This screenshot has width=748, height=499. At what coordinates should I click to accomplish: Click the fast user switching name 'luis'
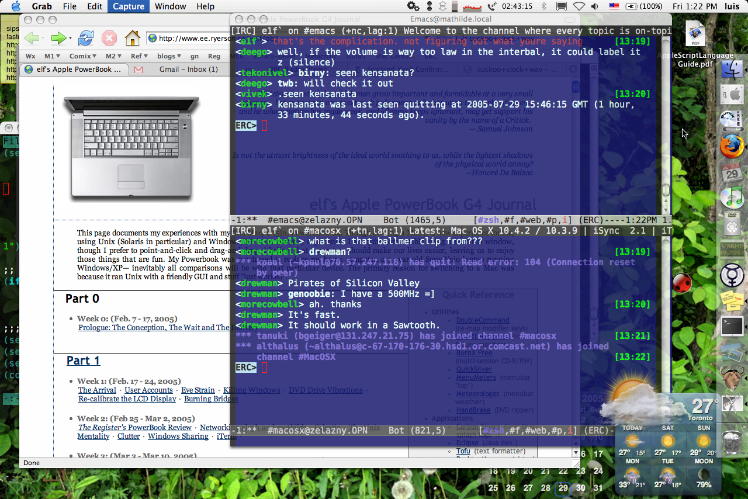[733, 6]
